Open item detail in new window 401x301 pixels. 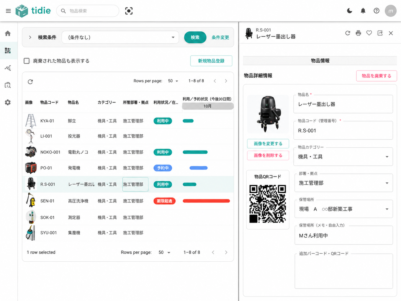pos(380,33)
